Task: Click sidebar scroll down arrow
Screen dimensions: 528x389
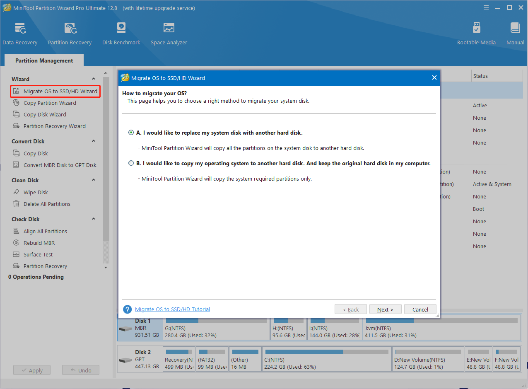Action: (x=106, y=268)
